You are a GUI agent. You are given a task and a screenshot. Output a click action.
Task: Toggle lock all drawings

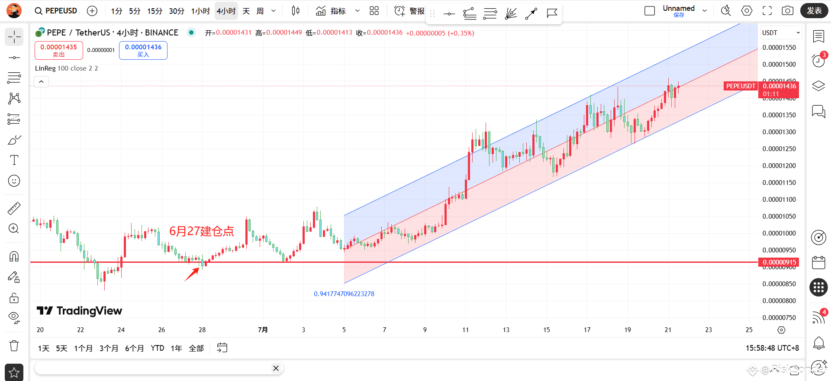coord(14,298)
